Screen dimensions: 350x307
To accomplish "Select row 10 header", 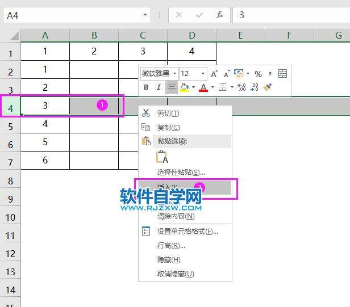I will pyautogui.click(x=10, y=215).
